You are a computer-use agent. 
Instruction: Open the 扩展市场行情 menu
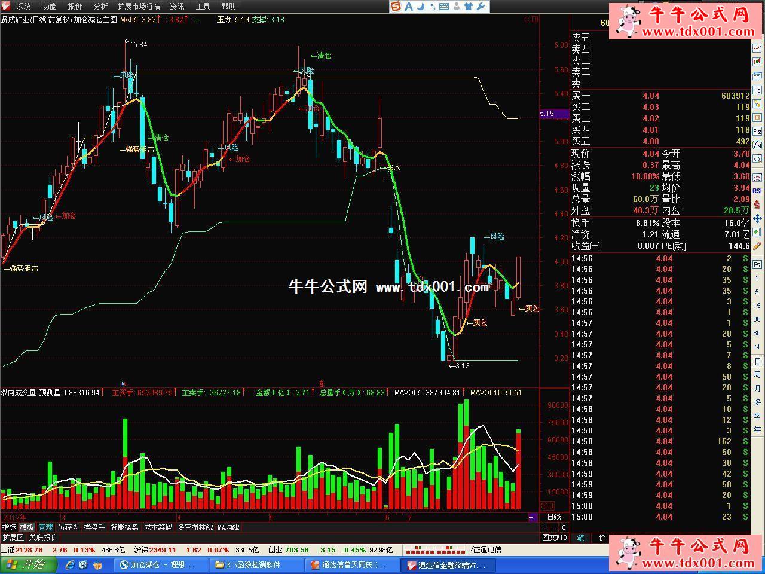pos(139,7)
